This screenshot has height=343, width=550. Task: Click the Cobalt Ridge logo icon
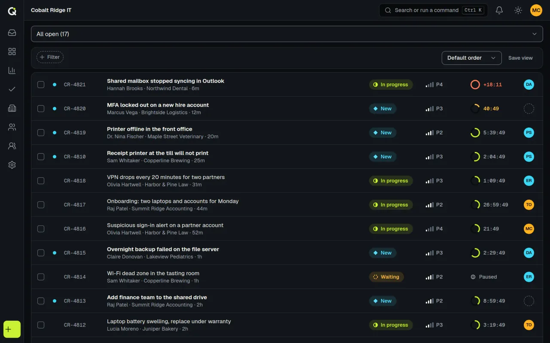(x=12, y=11)
